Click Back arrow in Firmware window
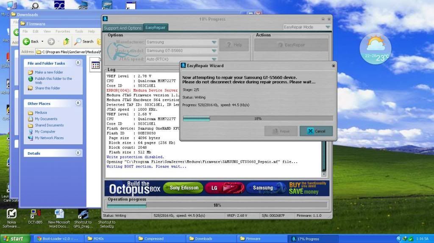434x243 pixels. click(x=31, y=41)
